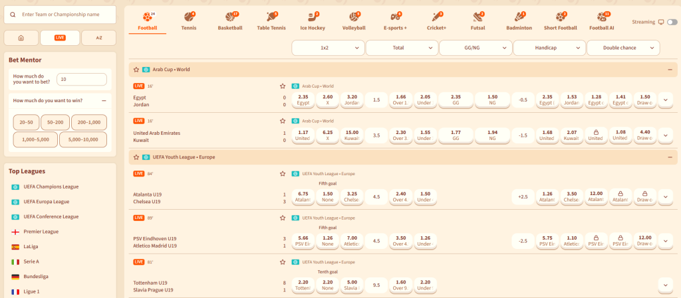Choose the 20–50 win range
Screen dimensions: 681x298
pos(26,123)
